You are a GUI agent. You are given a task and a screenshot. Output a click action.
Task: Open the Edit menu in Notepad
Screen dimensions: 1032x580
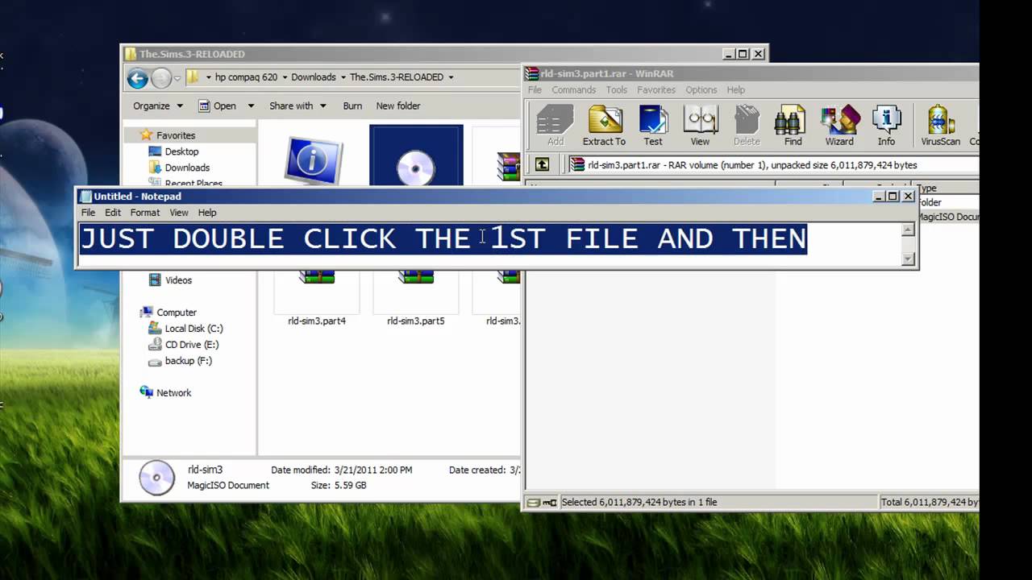coord(113,213)
